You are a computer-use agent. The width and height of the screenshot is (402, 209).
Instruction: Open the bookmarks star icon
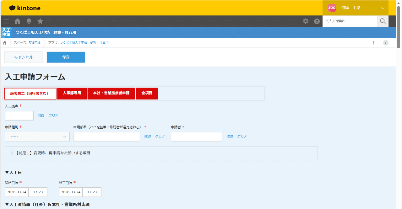pos(40,21)
